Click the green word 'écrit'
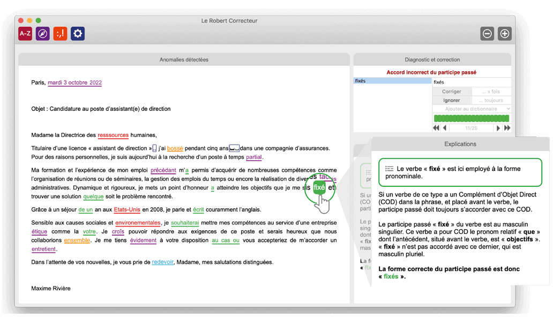Viewport: 553px width, 317px height. 199,209
